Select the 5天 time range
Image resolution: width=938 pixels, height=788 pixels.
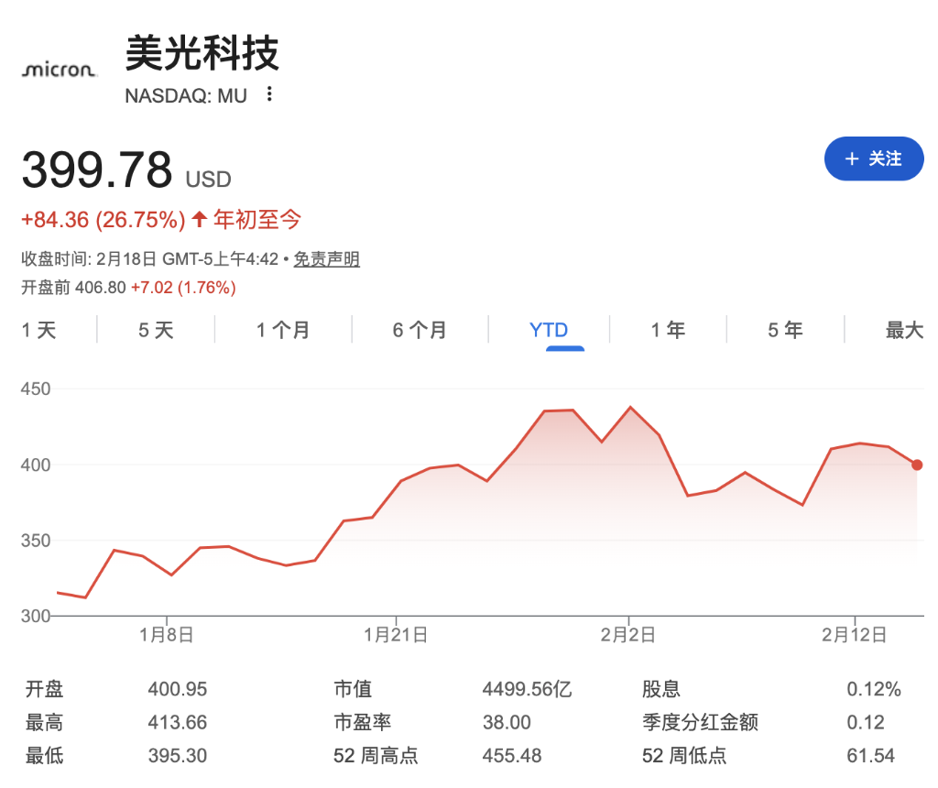coord(155,330)
